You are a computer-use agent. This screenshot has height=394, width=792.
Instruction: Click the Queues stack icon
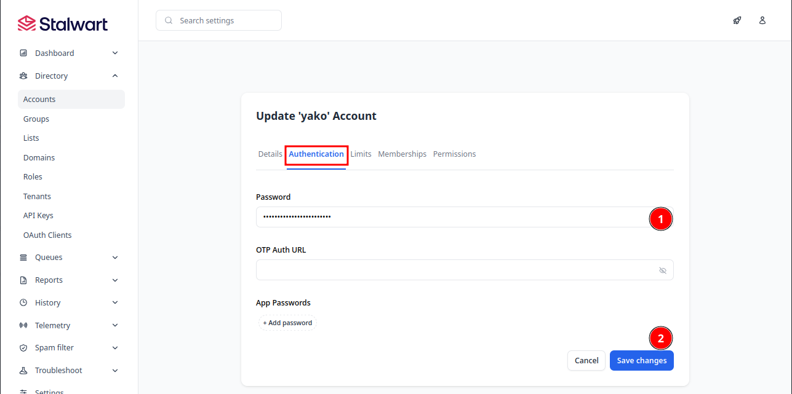point(23,258)
